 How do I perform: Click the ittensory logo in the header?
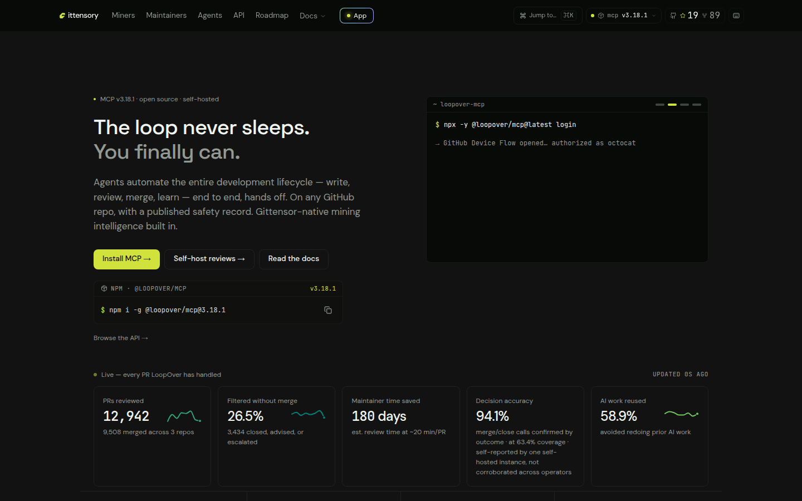pos(79,16)
